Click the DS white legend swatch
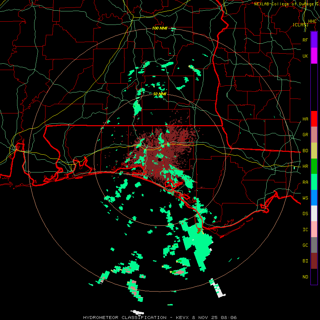The image size is (320, 320). (314, 213)
